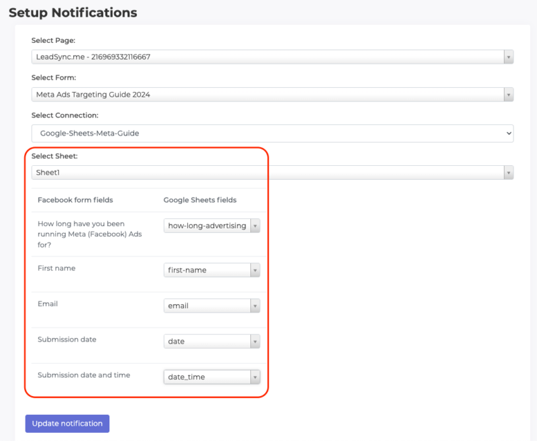Click the email field dropdown arrow
537x441 pixels.
click(255, 305)
